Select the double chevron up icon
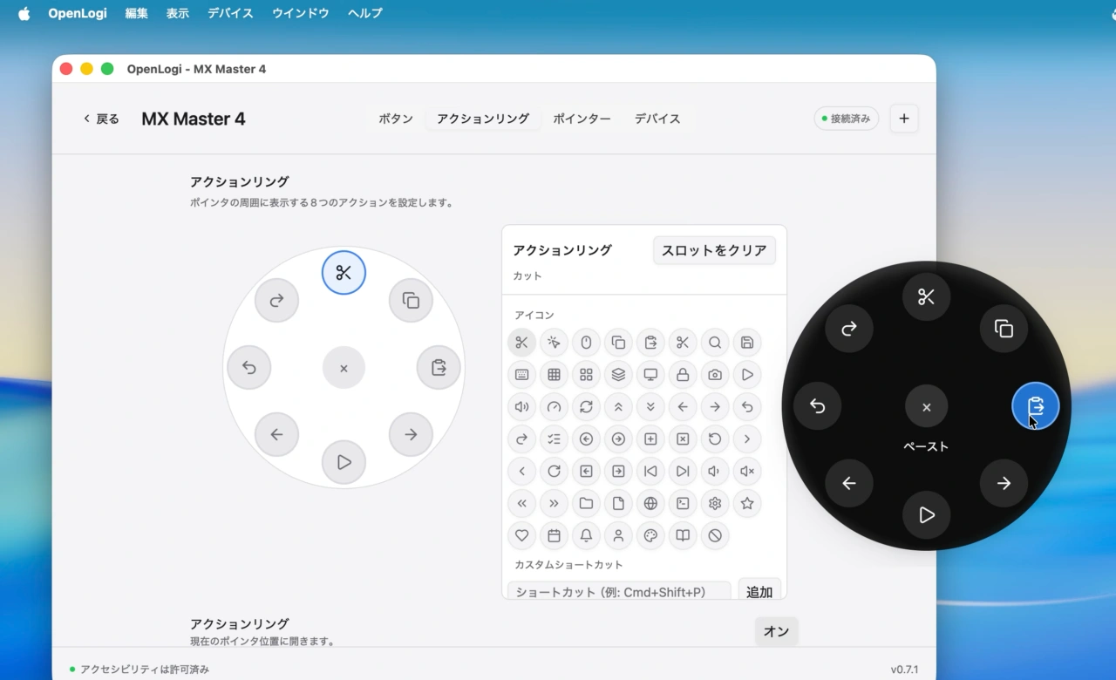Screen dimensions: 1116x680 [x=618, y=407]
